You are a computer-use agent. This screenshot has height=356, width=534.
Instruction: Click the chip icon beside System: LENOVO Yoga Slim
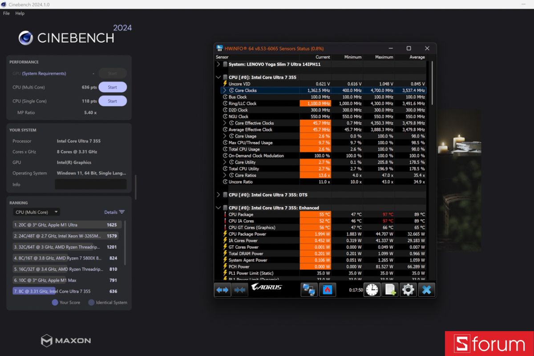[x=225, y=64]
